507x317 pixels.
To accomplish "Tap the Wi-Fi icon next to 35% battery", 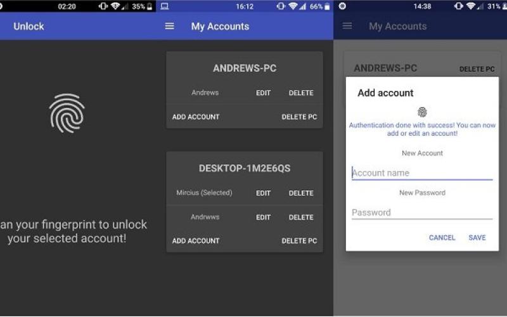I will click(115, 6).
